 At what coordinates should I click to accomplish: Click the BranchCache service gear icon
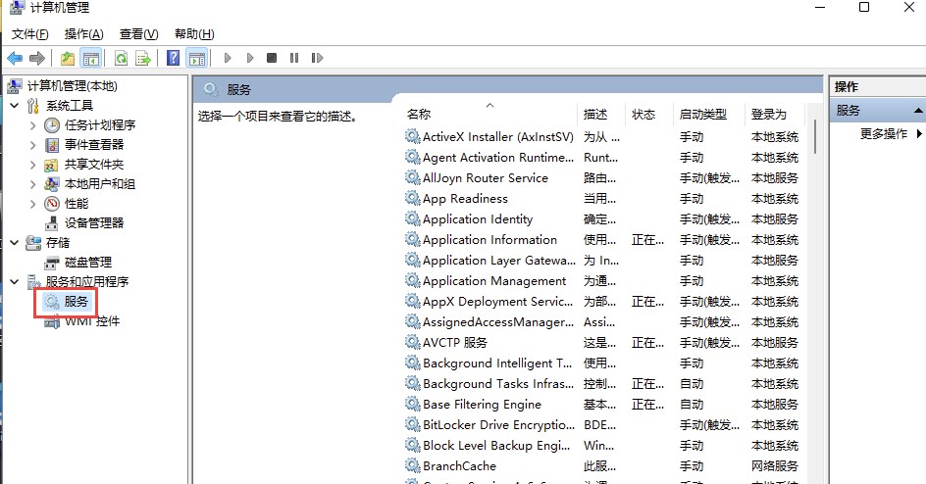pos(412,465)
